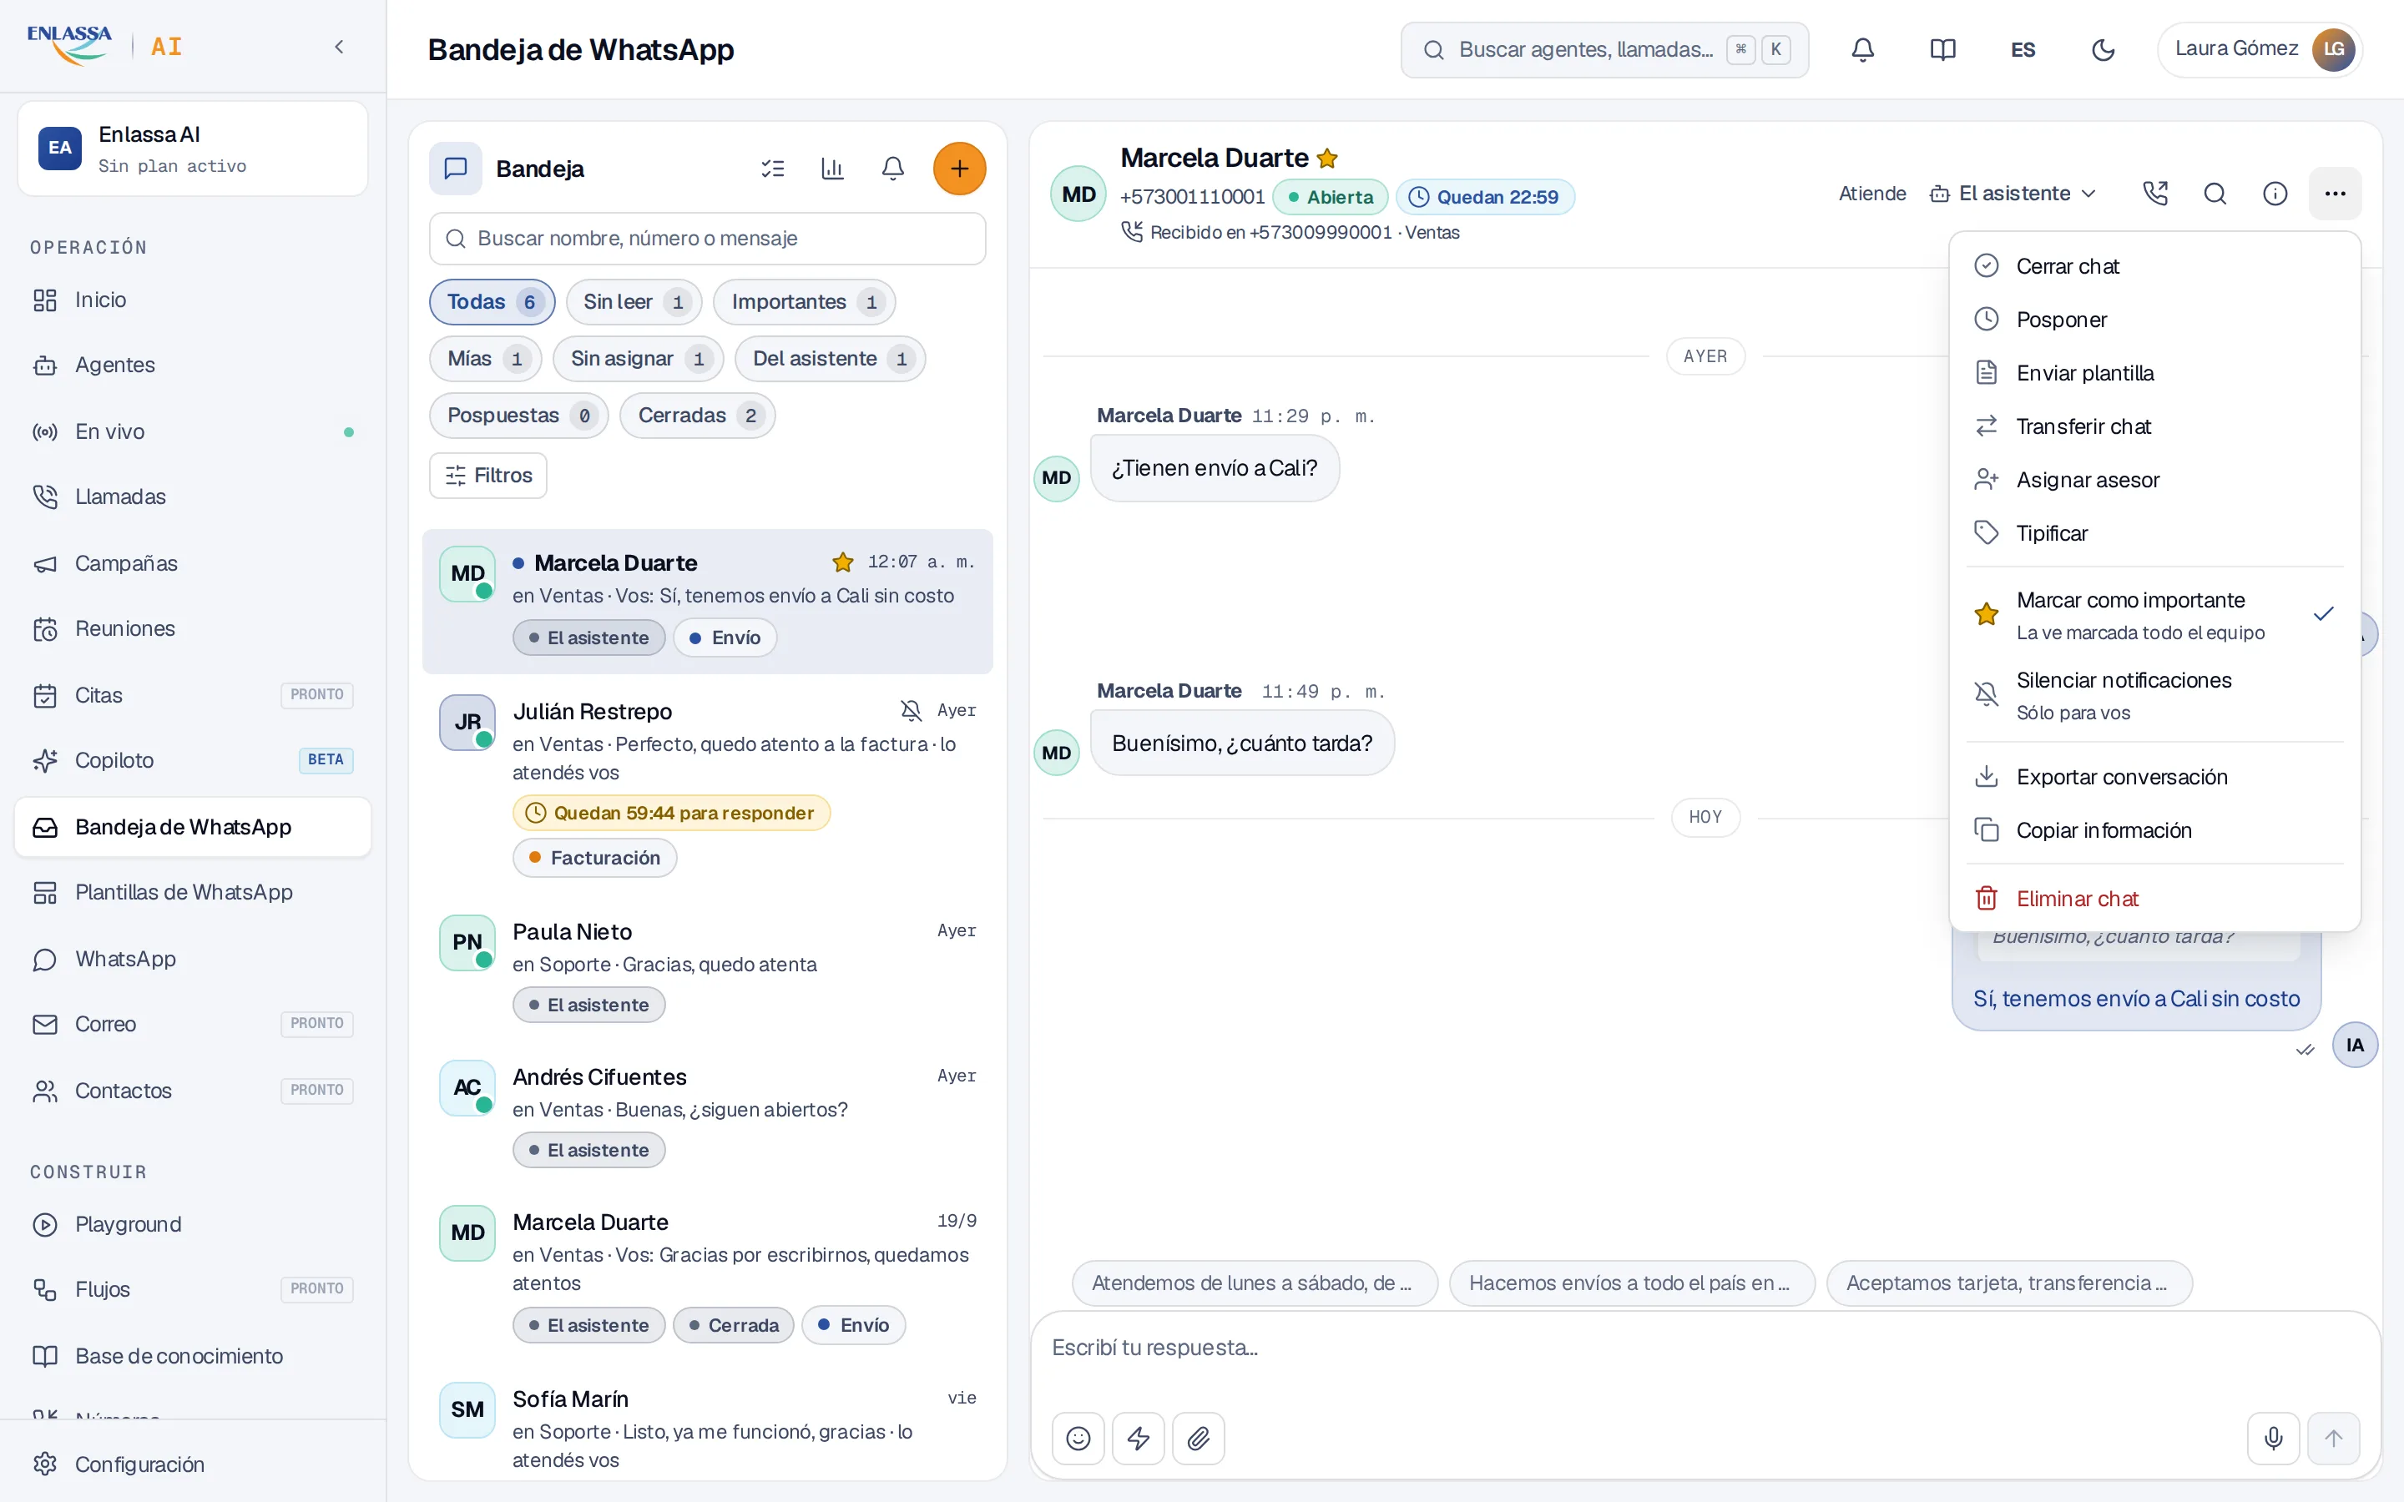Select Eliminar chat from the menu
The width and height of the screenshot is (2404, 1502).
tap(2154, 898)
